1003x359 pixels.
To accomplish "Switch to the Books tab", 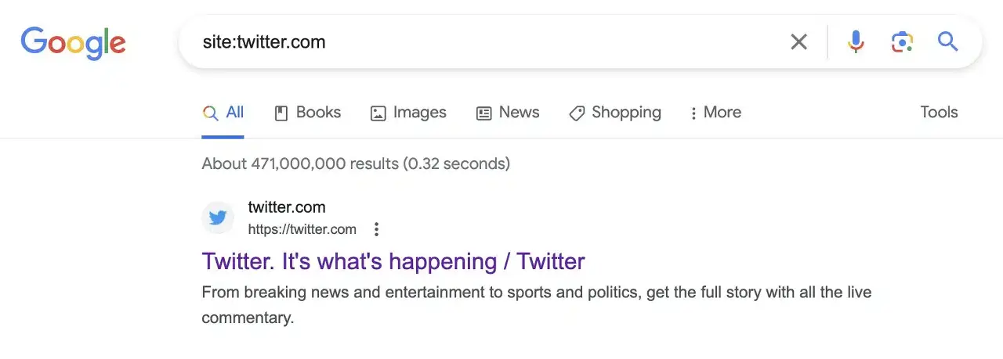I will 307,113.
